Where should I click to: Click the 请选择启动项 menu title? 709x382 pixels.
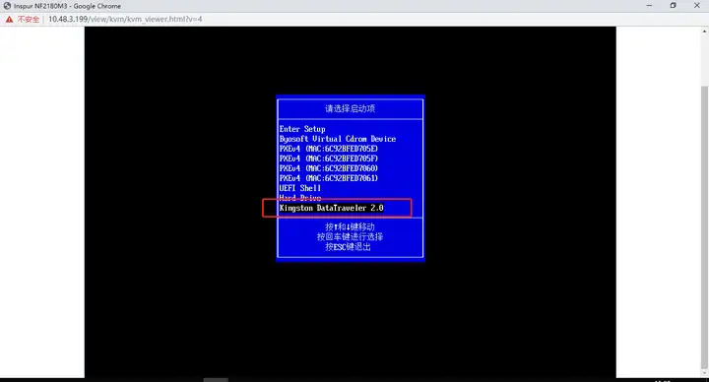350,108
